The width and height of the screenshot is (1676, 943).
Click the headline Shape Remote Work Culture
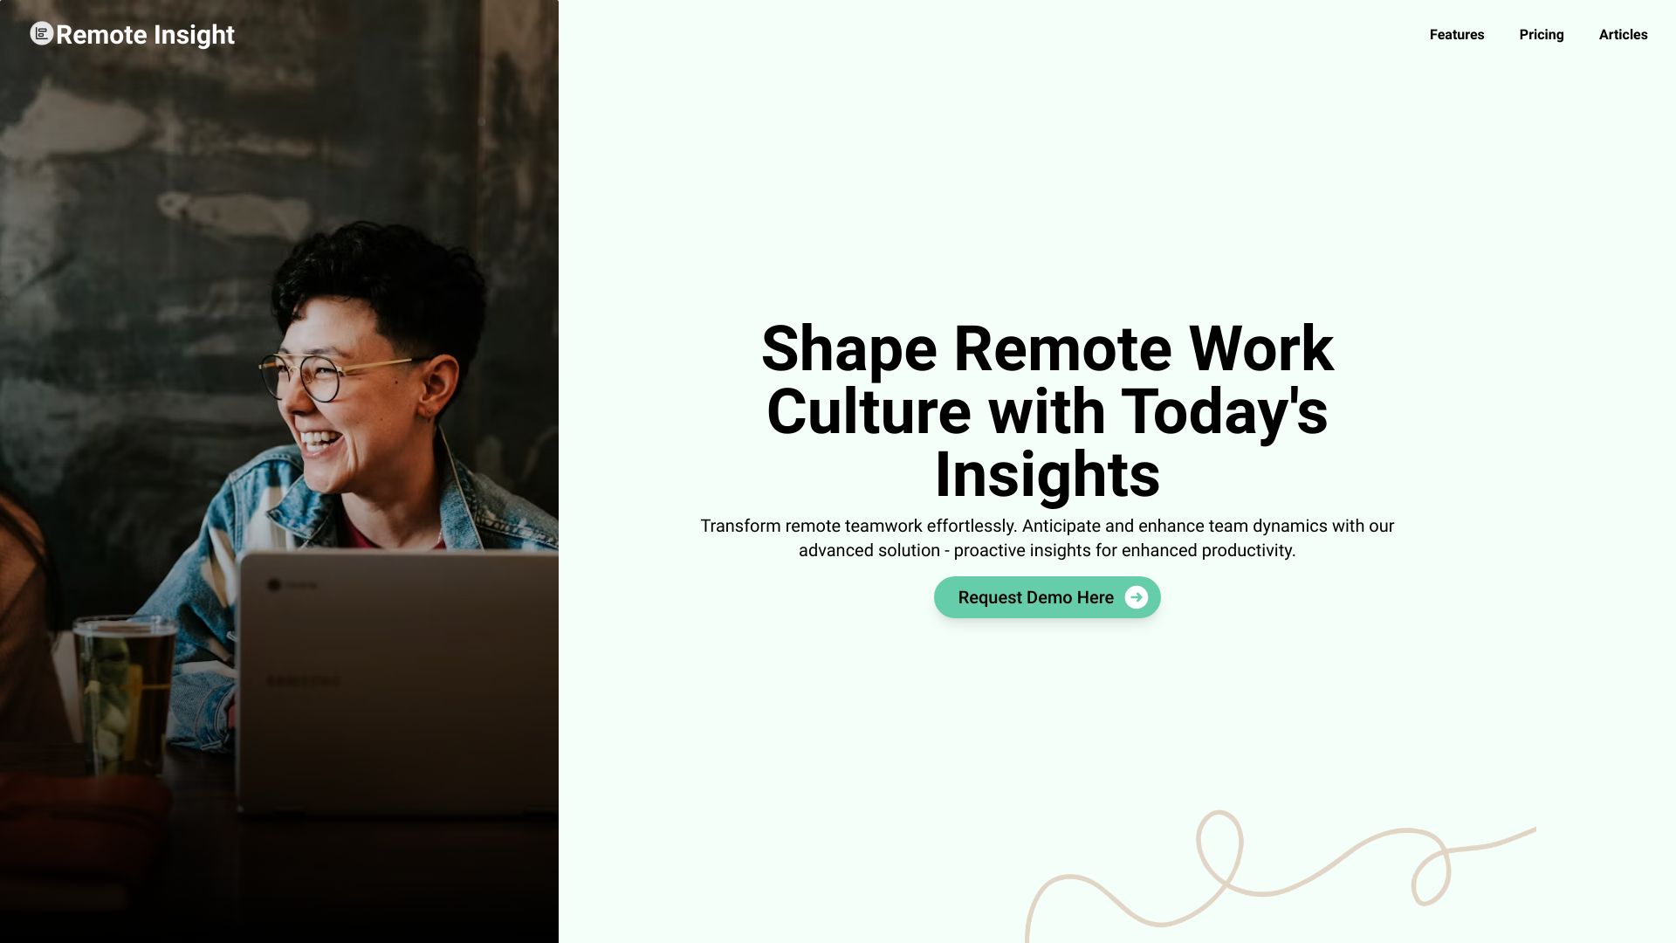(1047, 410)
